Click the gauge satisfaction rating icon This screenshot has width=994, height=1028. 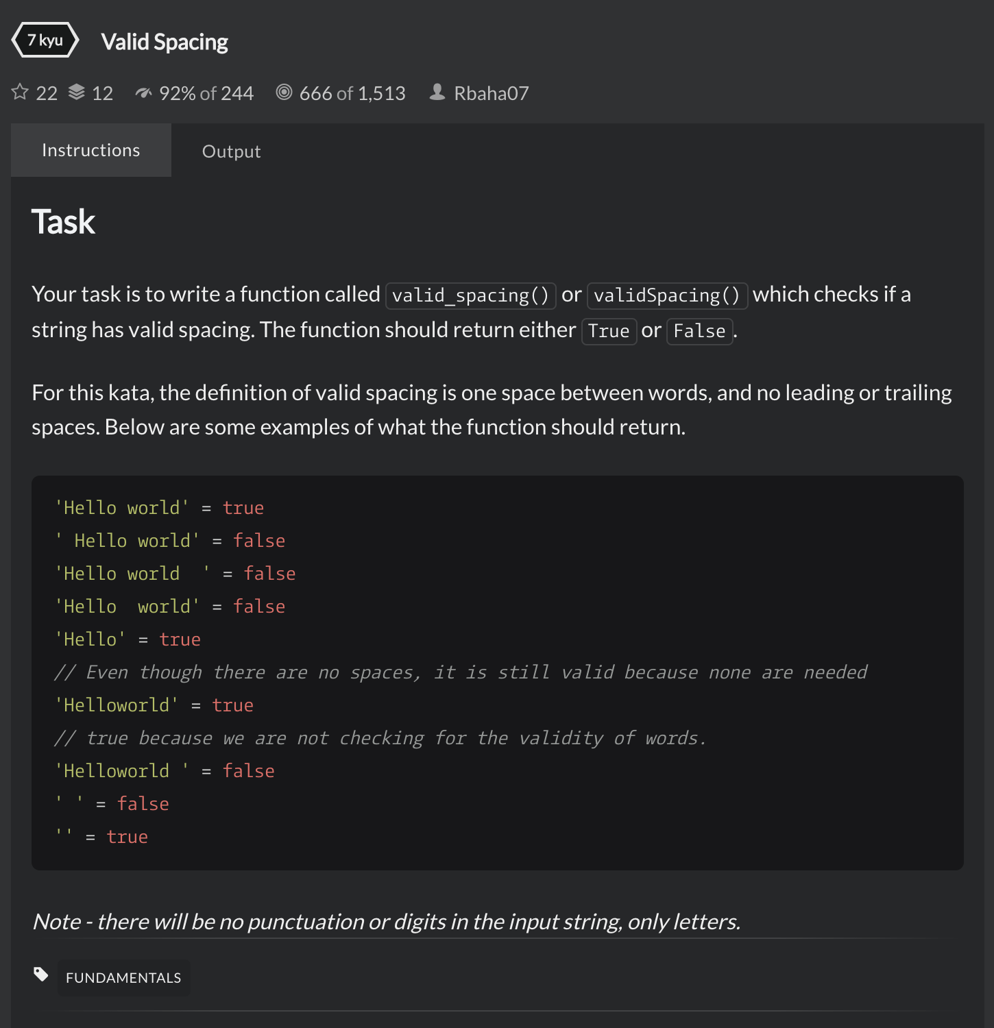click(145, 92)
